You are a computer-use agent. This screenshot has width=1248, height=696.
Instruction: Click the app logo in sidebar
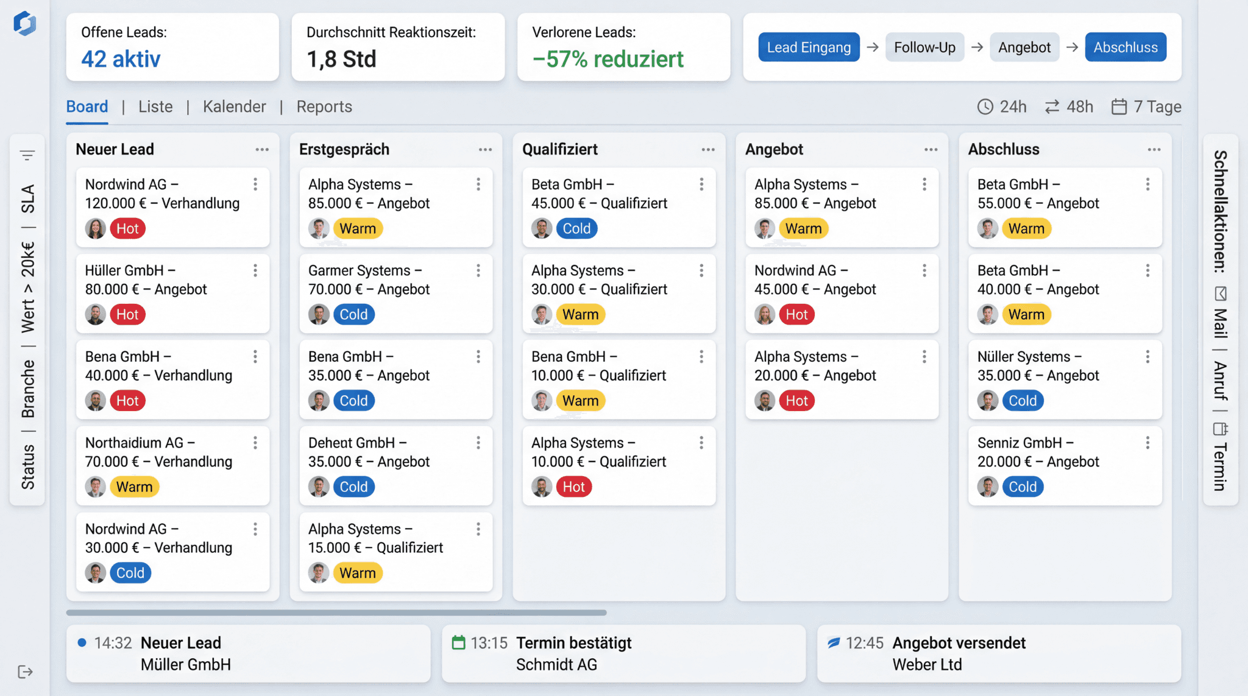25,24
